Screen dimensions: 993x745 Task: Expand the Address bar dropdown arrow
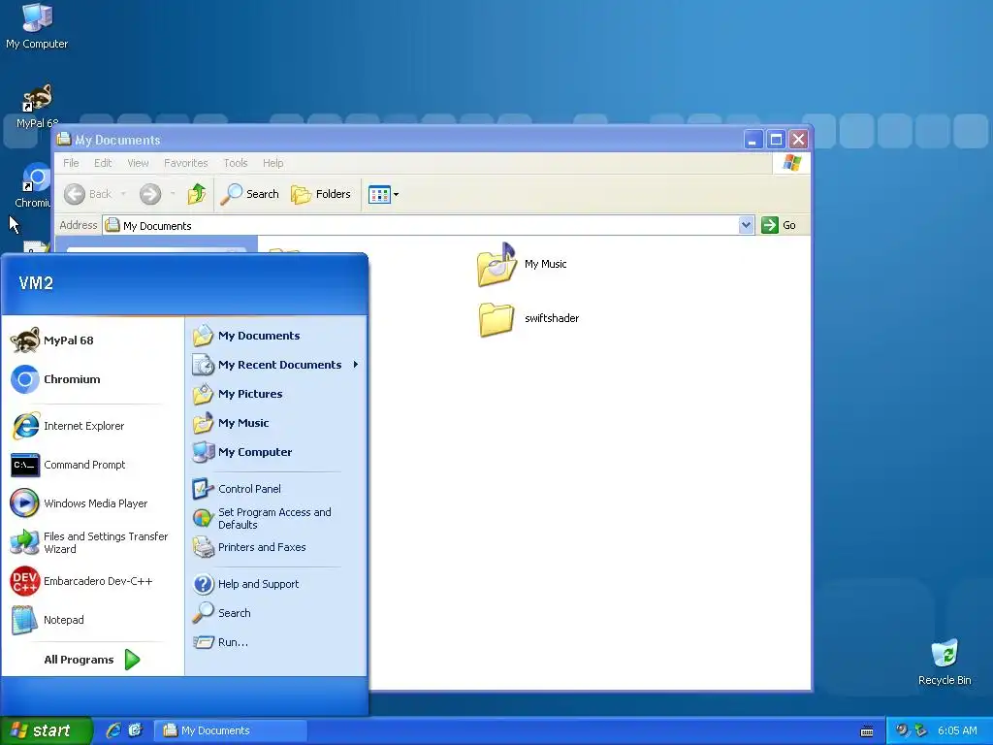tap(746, 225)
